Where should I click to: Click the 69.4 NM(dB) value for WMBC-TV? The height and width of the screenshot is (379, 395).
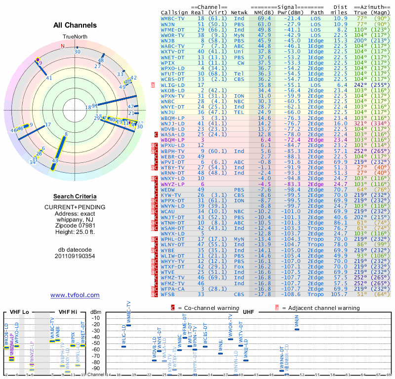[264, 19]
